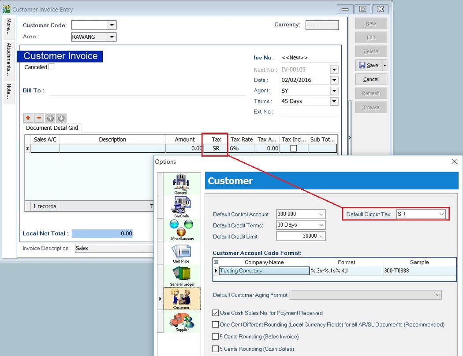
Task: Open the Customer settings page in Options sidebar
Action: click(x=182, y=298)
